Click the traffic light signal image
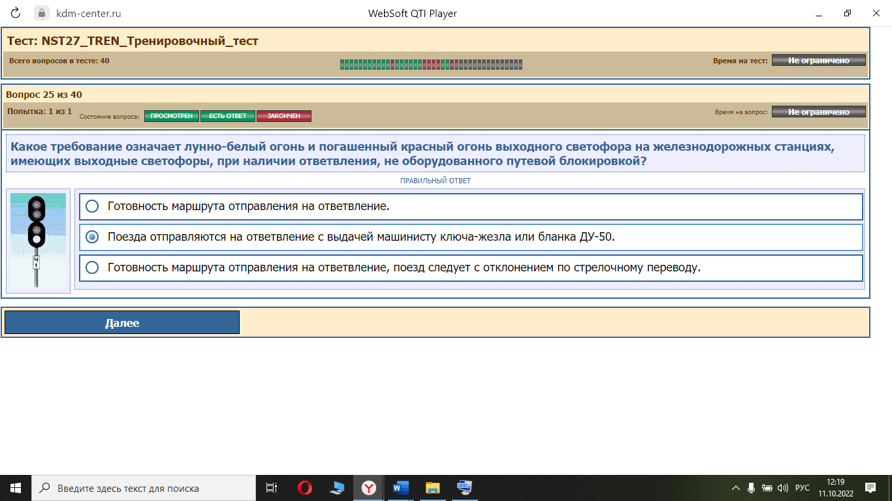The image size is (892, 501). [38, 241]
